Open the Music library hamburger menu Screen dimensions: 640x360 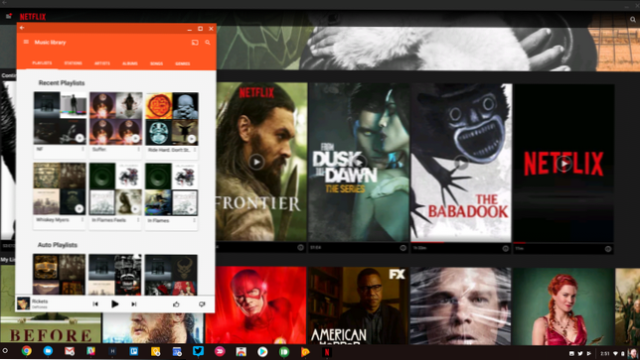(26, 42)
